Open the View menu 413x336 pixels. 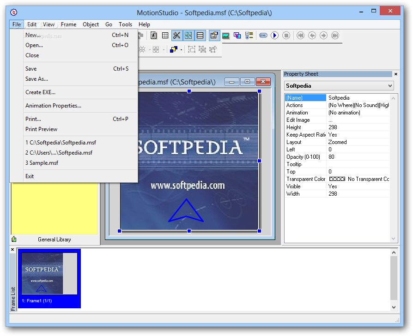(49, 24)
